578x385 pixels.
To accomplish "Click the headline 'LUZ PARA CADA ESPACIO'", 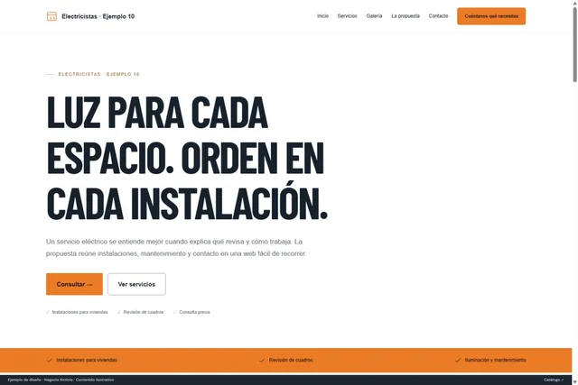I will click(187, 157).
